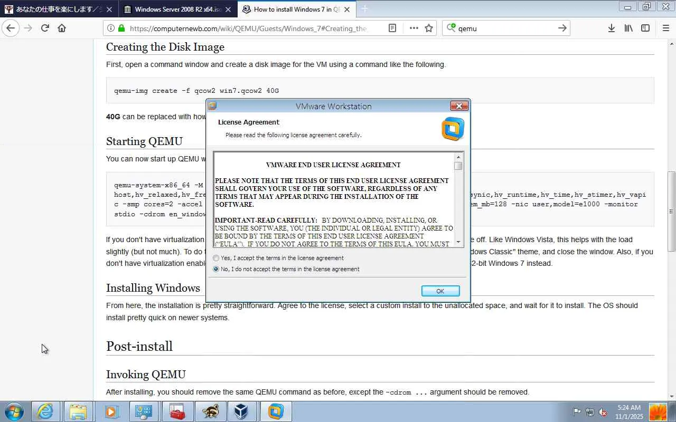The width and height of the screenshot is (676, 422).
Task: Toggle Reader View in the address bar
Action: click(392, 28)
